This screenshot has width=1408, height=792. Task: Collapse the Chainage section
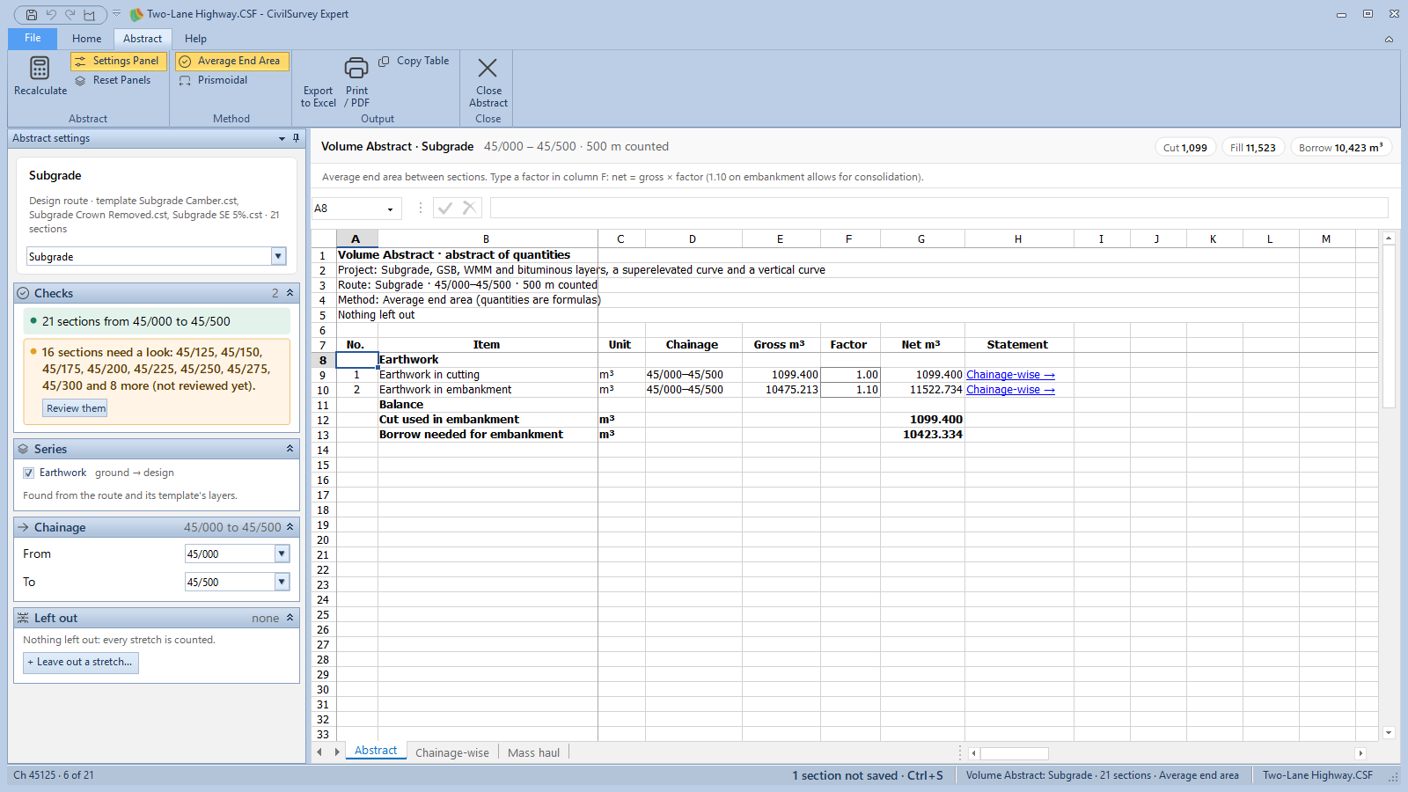(290, 527)
